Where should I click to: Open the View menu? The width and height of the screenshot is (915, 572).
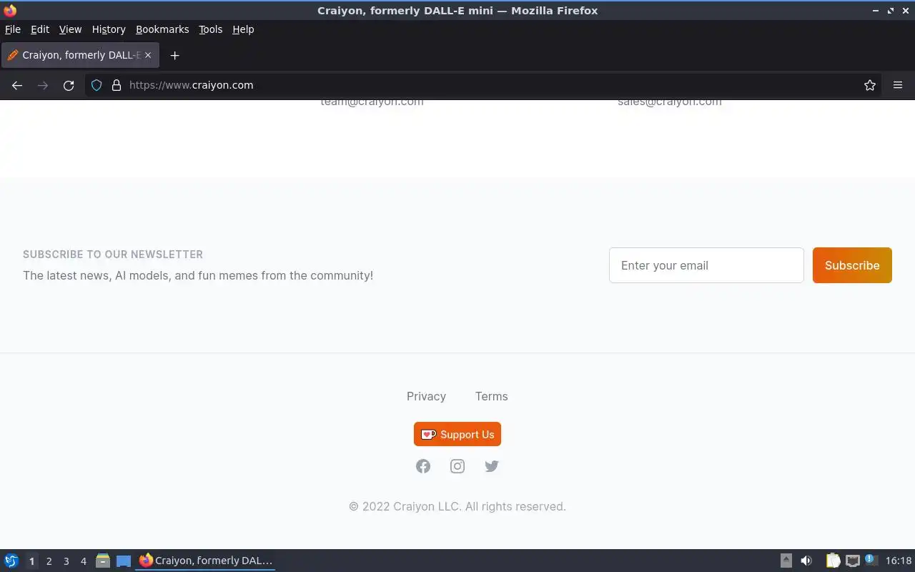click(70, 29)
